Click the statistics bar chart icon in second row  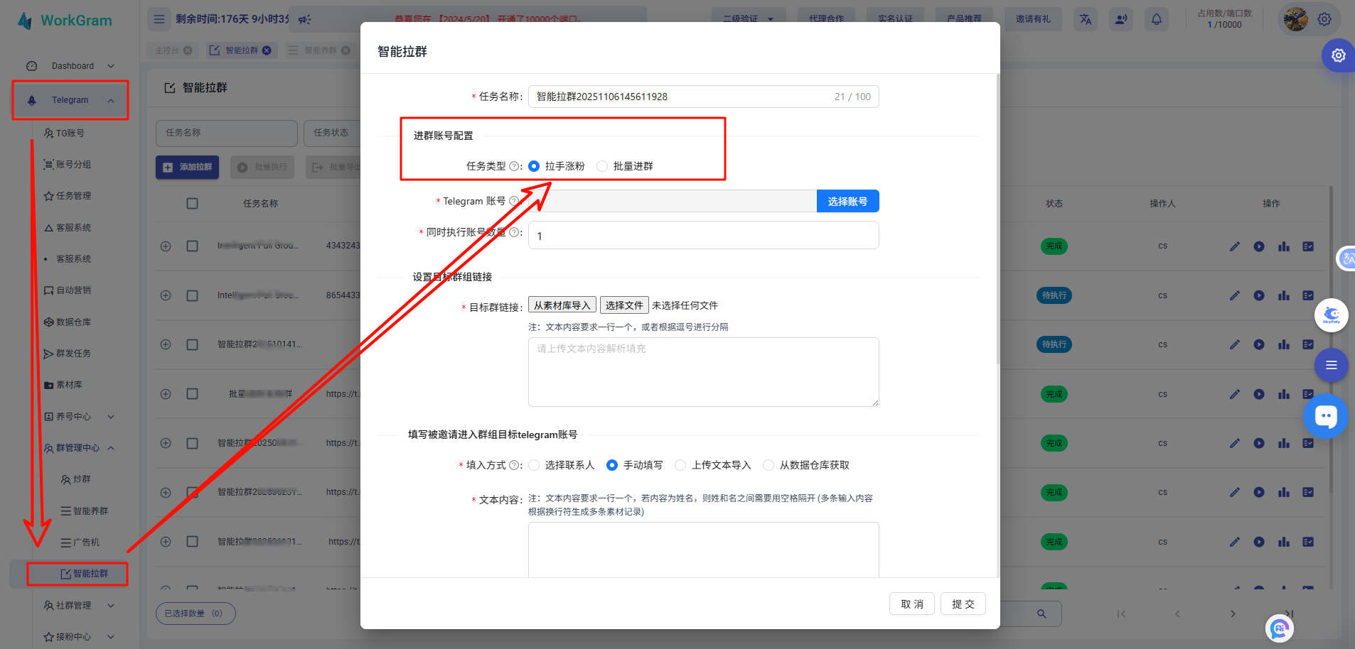coord(1283,295)
